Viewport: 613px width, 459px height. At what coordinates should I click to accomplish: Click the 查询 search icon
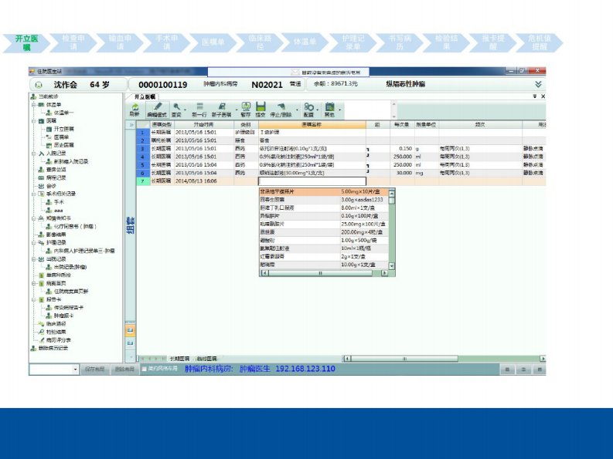(x=177, y=109)
